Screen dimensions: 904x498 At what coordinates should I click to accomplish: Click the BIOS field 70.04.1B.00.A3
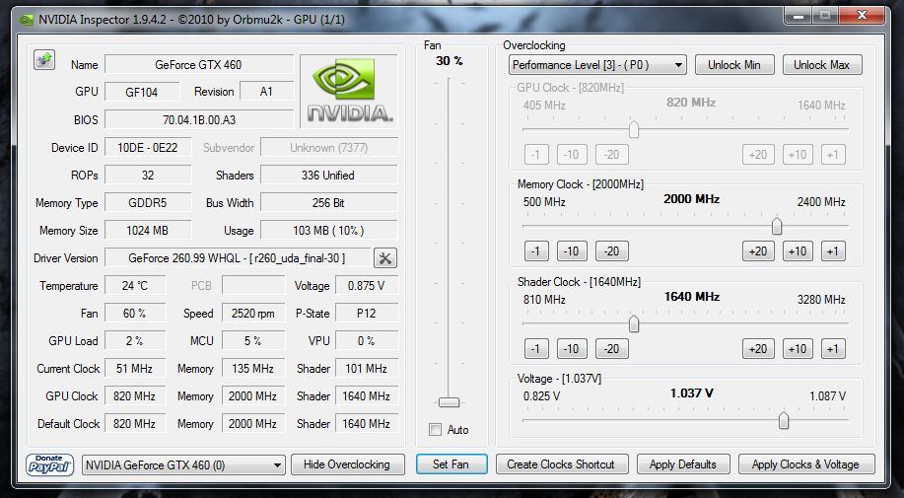pyautogui.click(x=199, y=120)
